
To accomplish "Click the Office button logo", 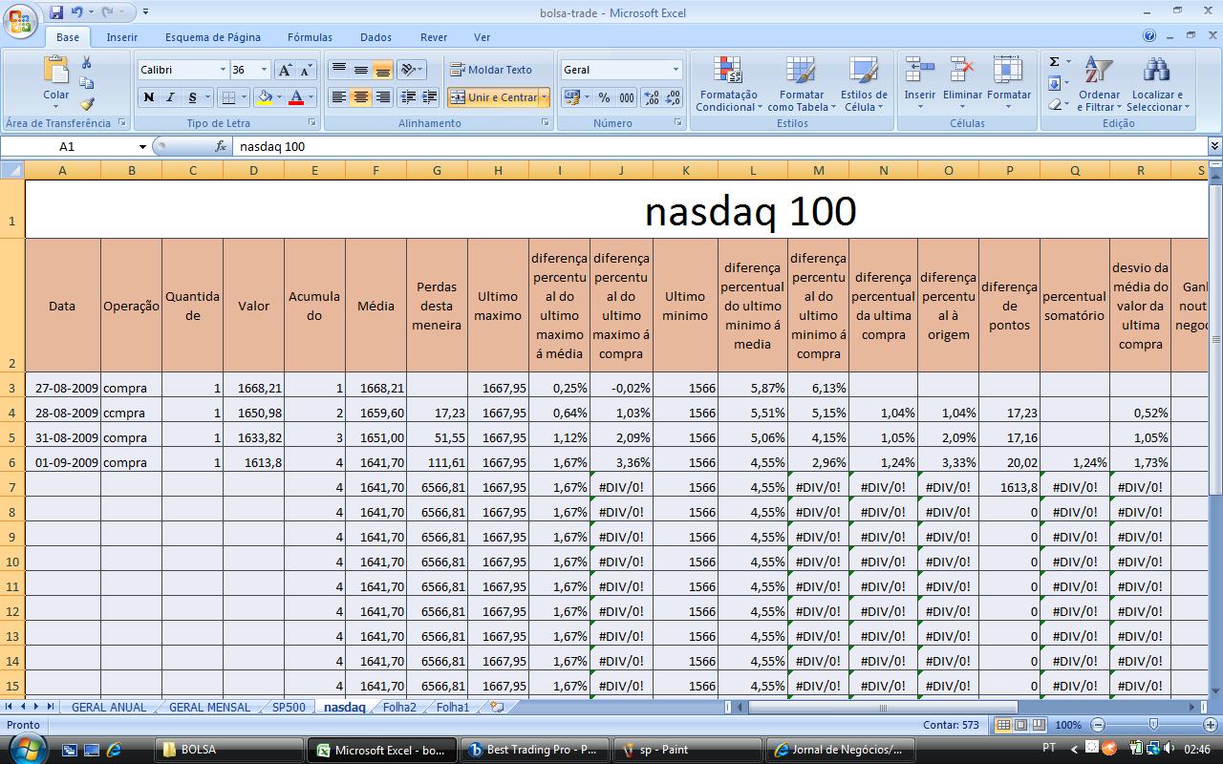I will click(21, 21).
